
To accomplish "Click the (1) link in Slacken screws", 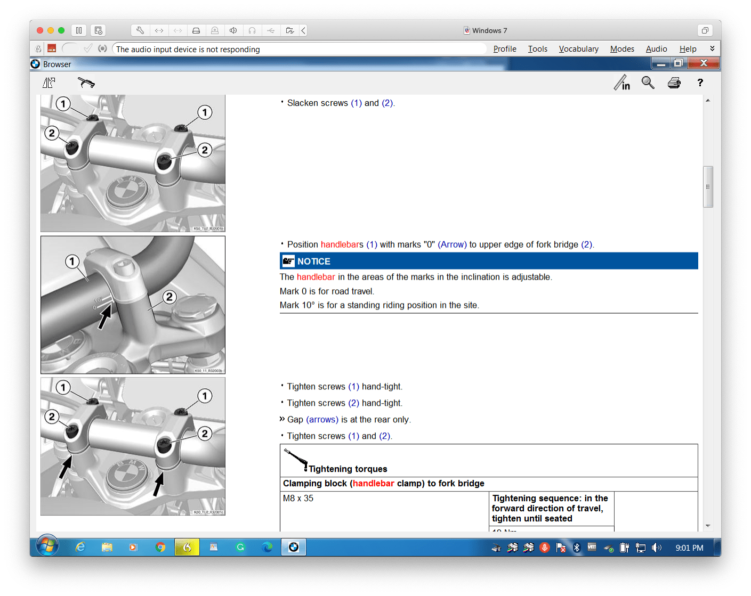I will 356,103.
